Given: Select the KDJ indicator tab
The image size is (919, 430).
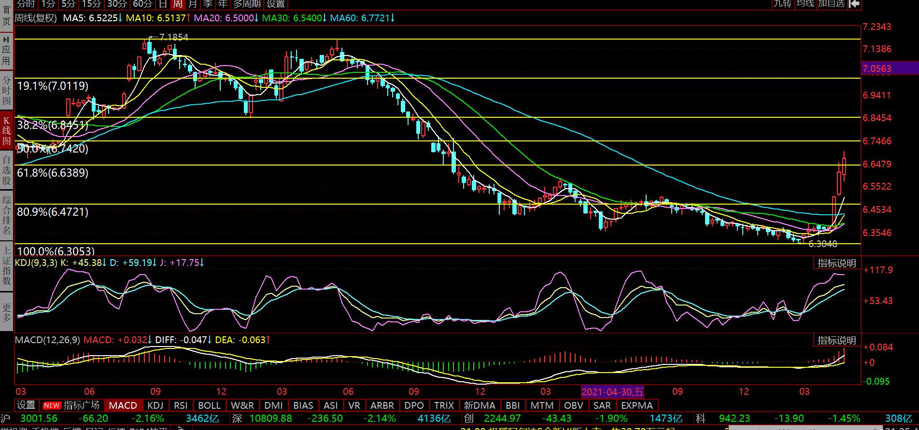Looking at the screenshot, I should pos(156,405).
